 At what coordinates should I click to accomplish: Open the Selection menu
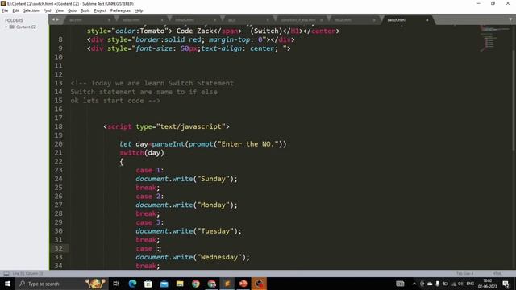pyautogui.click(x=31, y=10)
